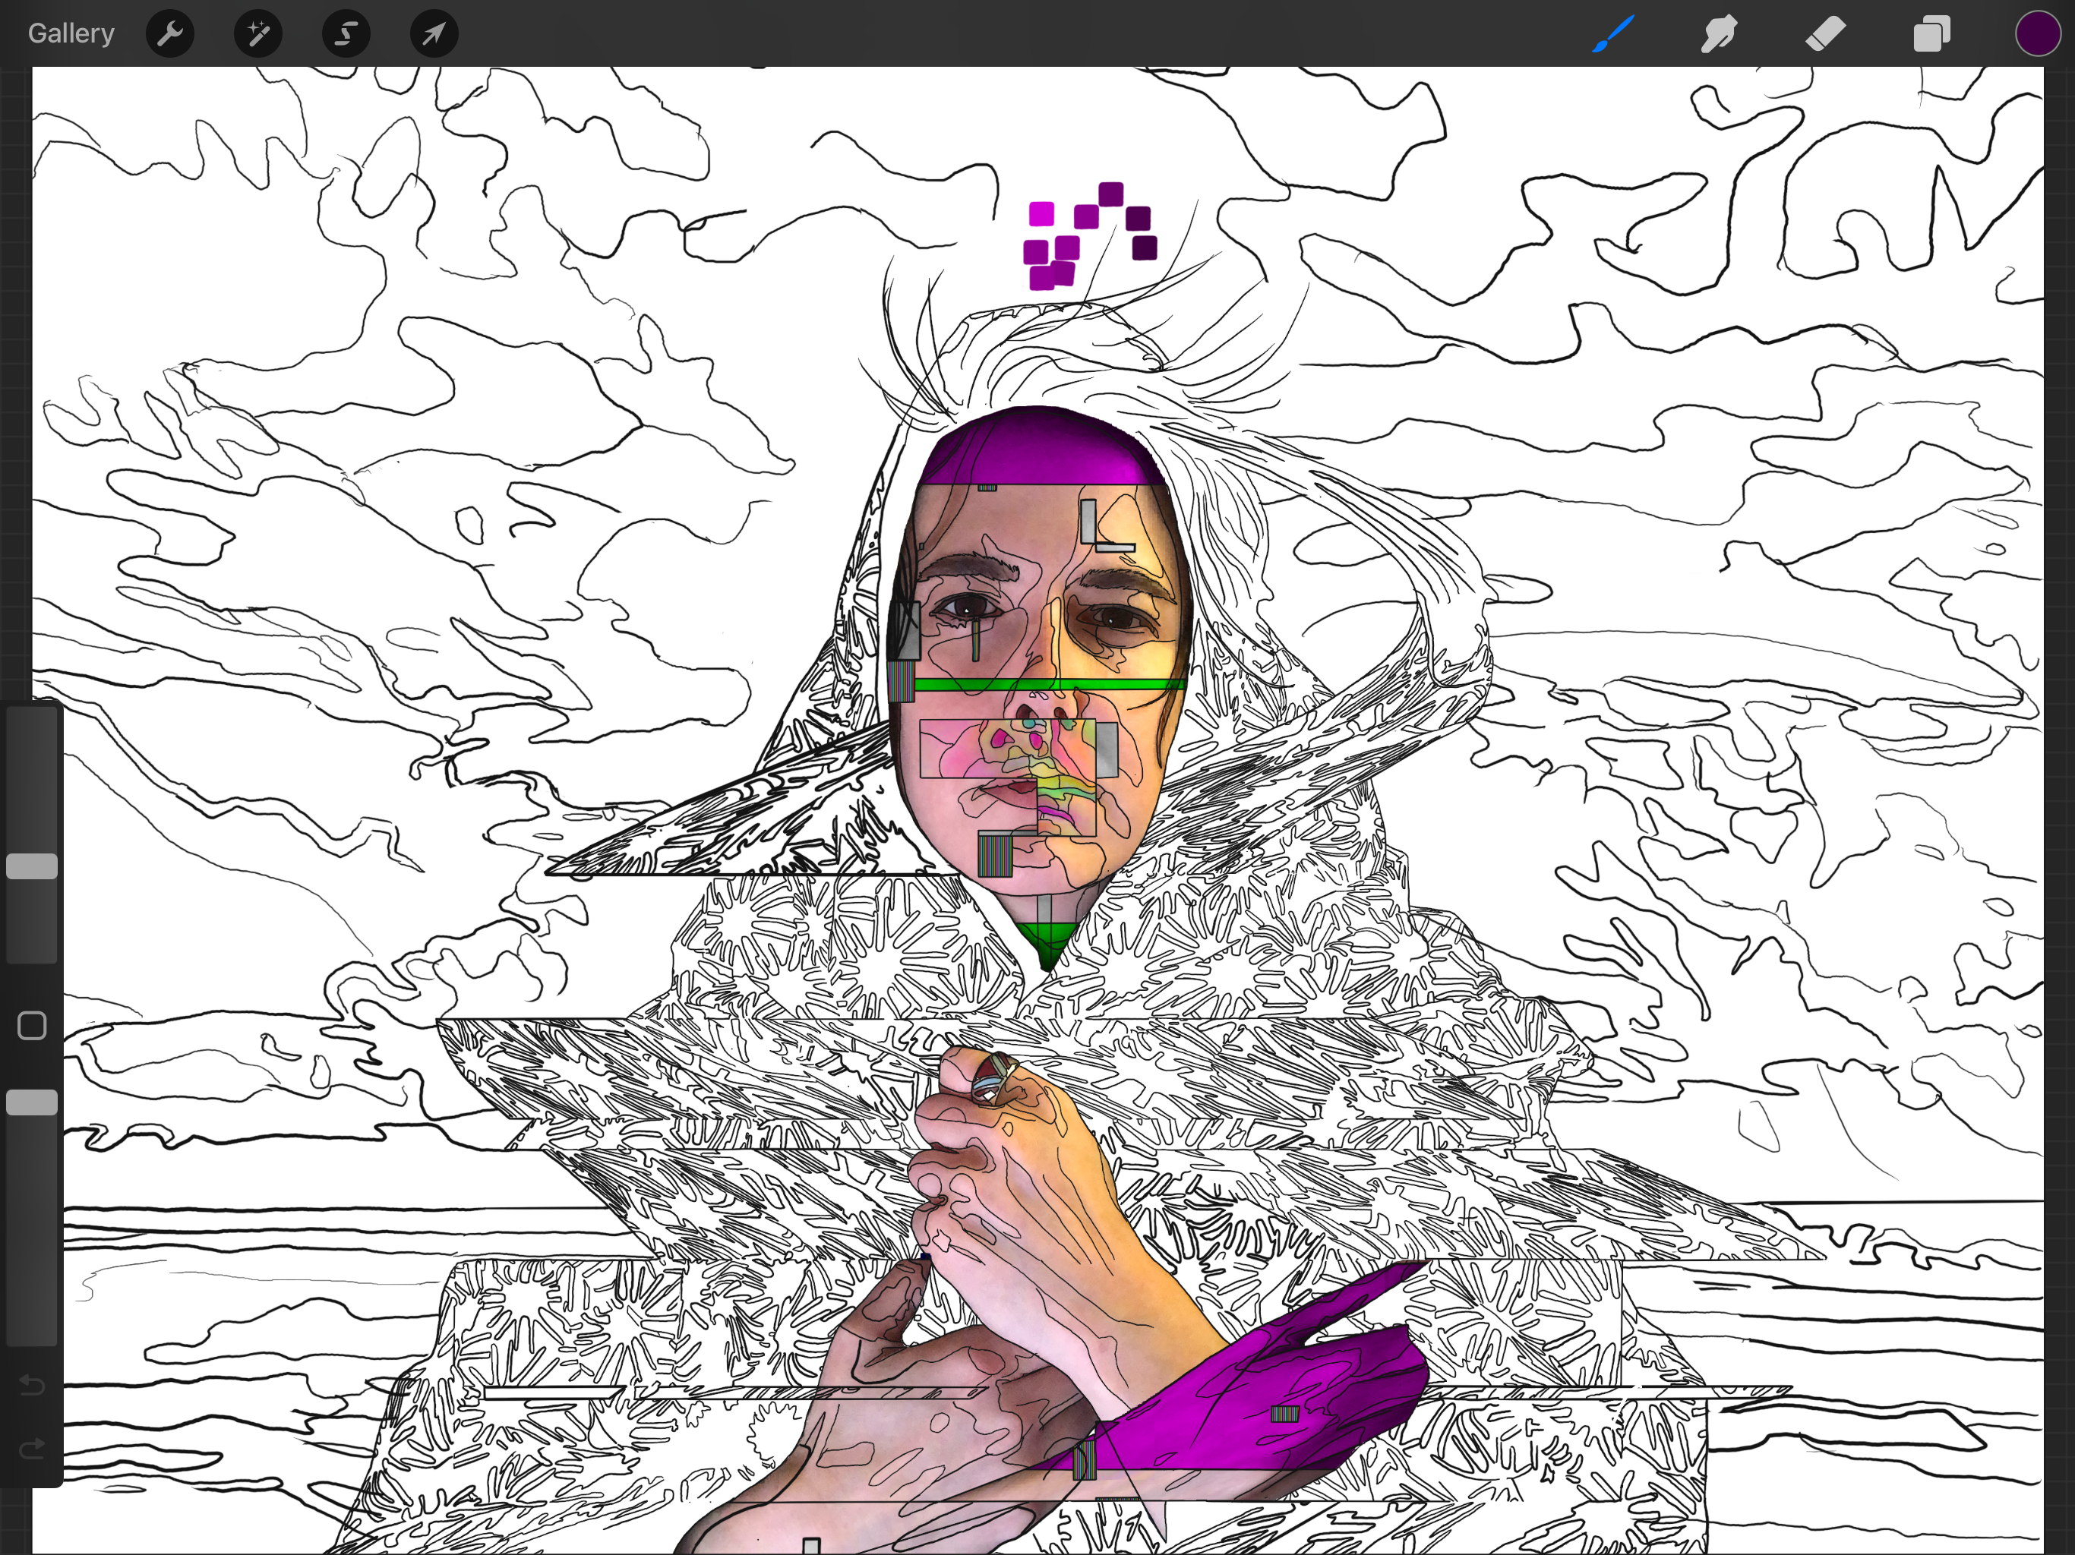Select the Smudge tool
The height and width of the screenshot is (1555, 2075).
point(1720,33)
